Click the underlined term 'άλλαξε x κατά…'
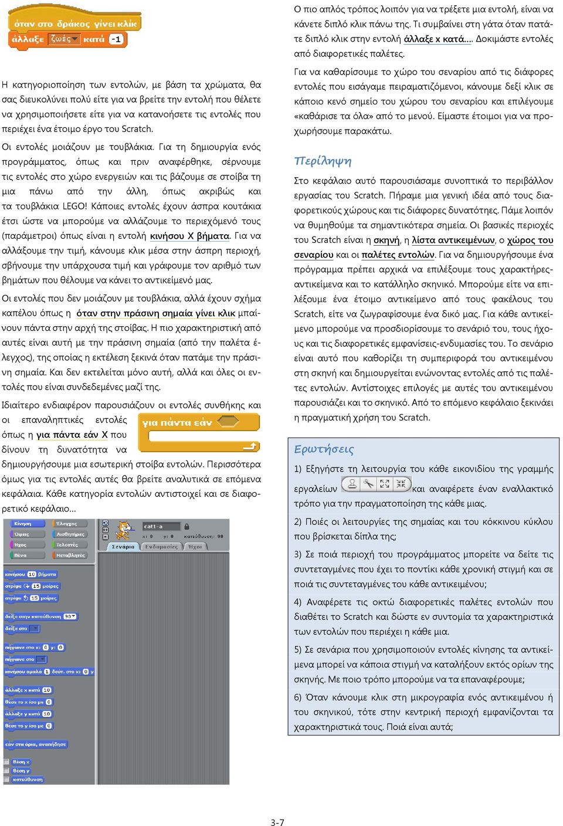This screenshot has width=563, height=826. pyautogui.click(x=437, y=39)
